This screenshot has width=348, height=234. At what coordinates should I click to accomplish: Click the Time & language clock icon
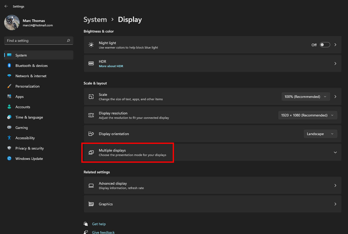9,117
